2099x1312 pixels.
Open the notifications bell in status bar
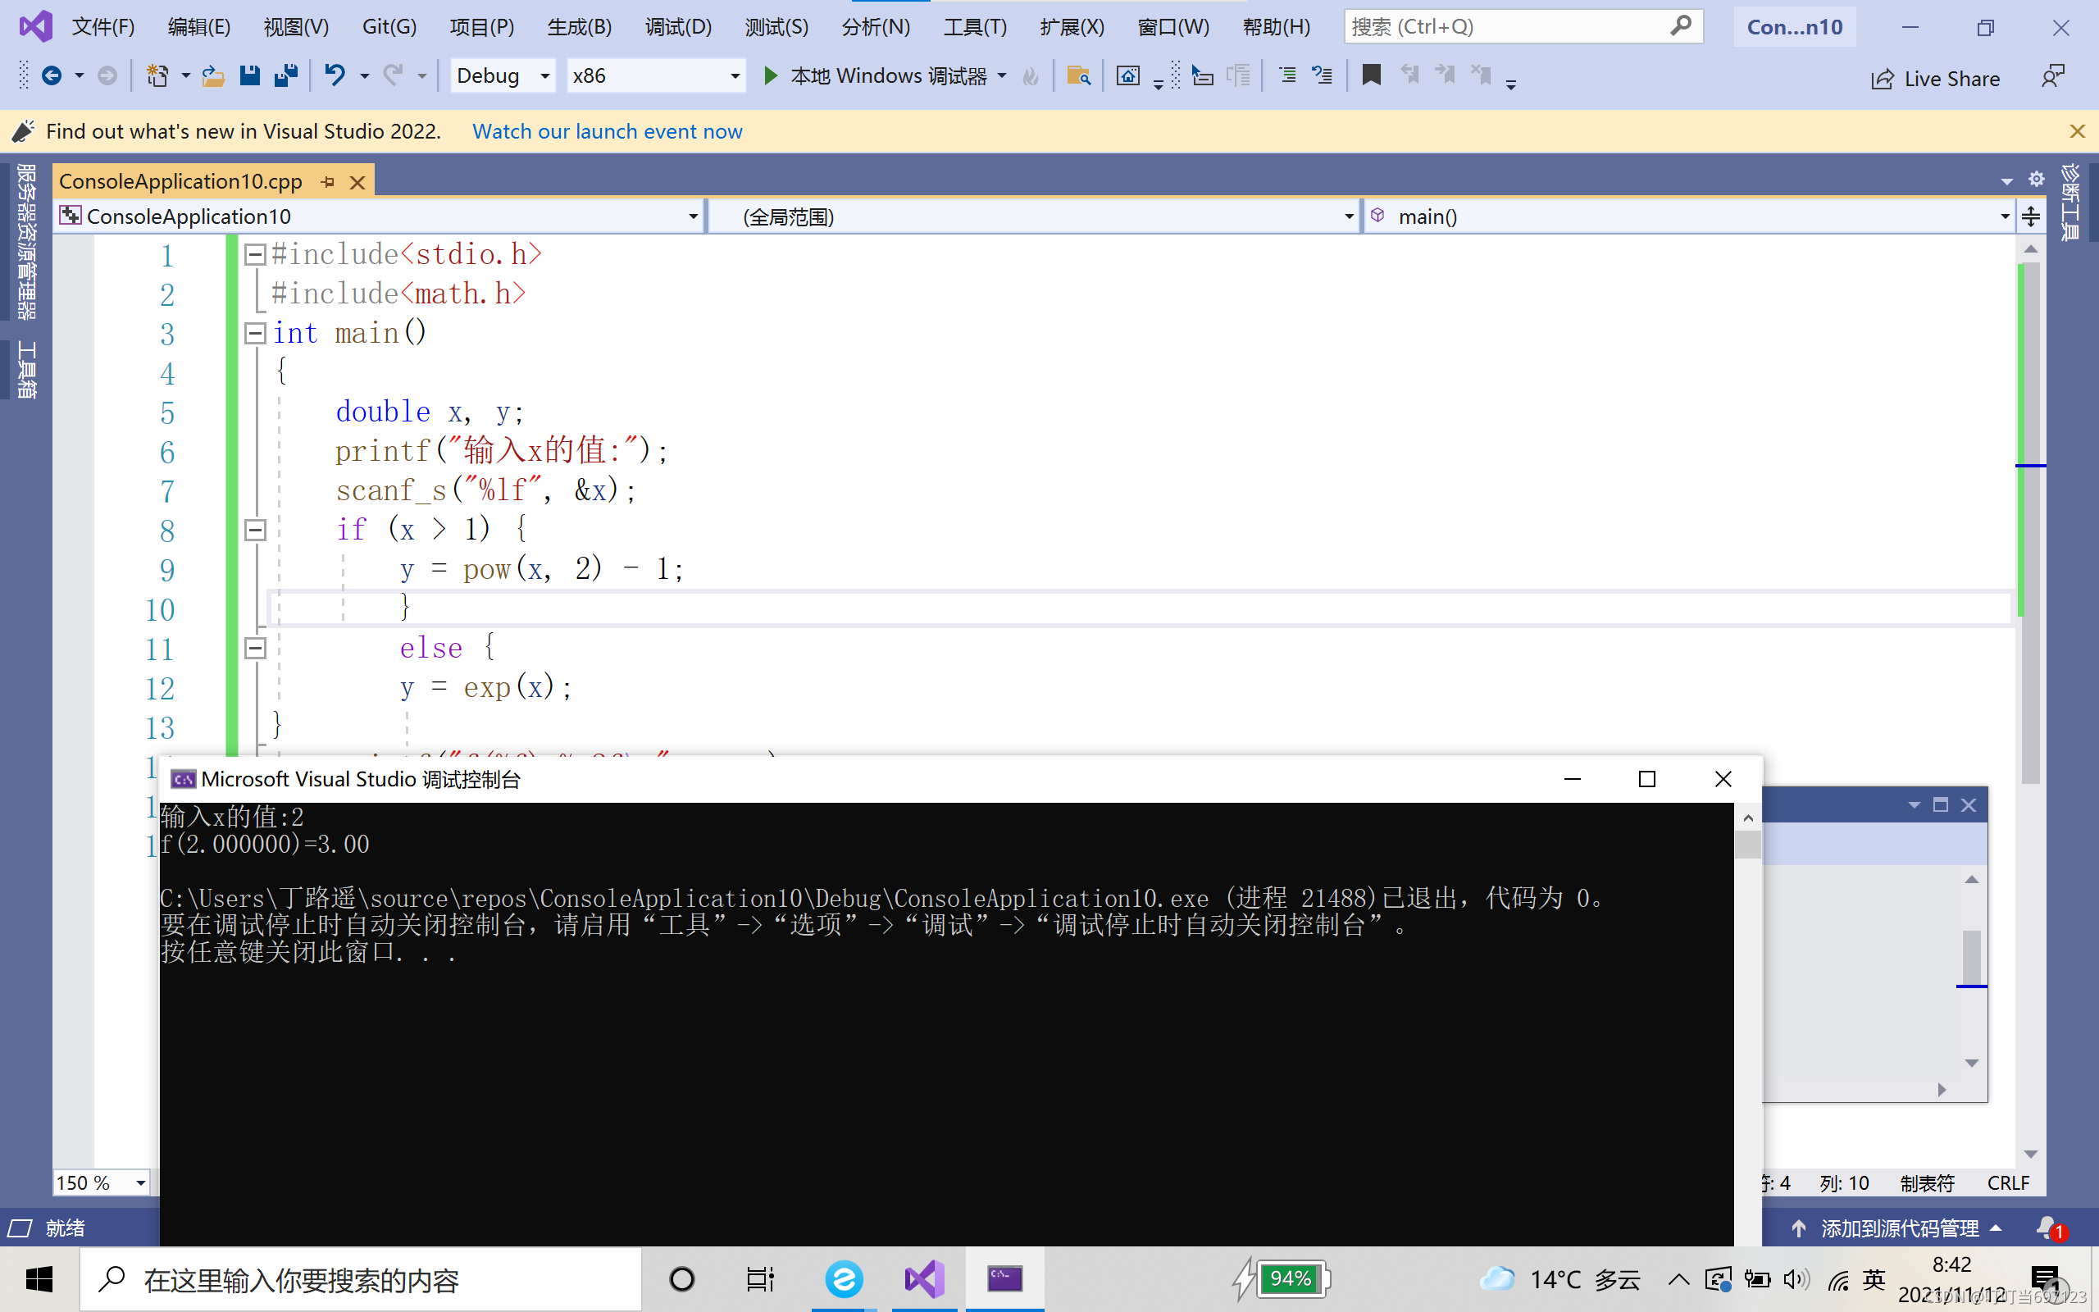click(2051, 1228)
